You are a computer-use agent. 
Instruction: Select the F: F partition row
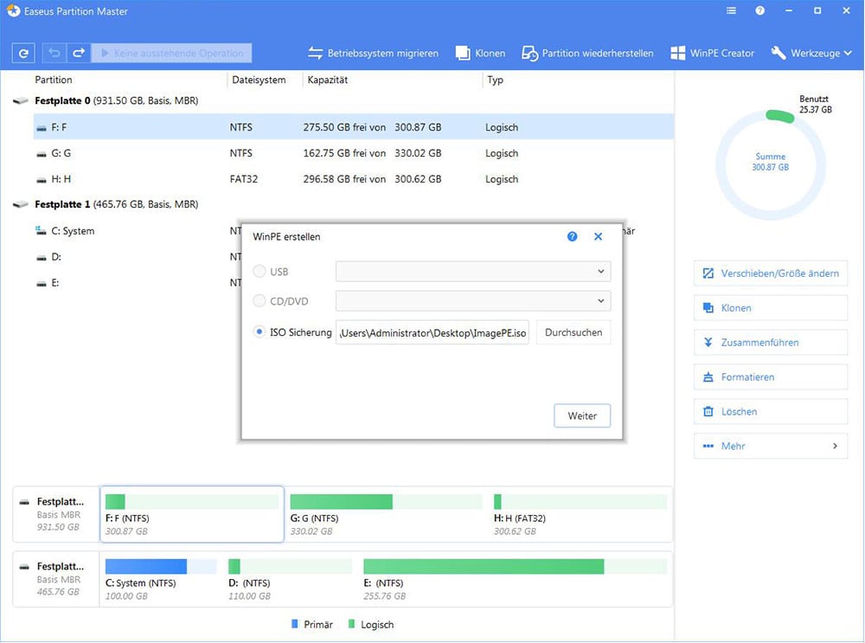pyautogui.click(x=353, y=127)
